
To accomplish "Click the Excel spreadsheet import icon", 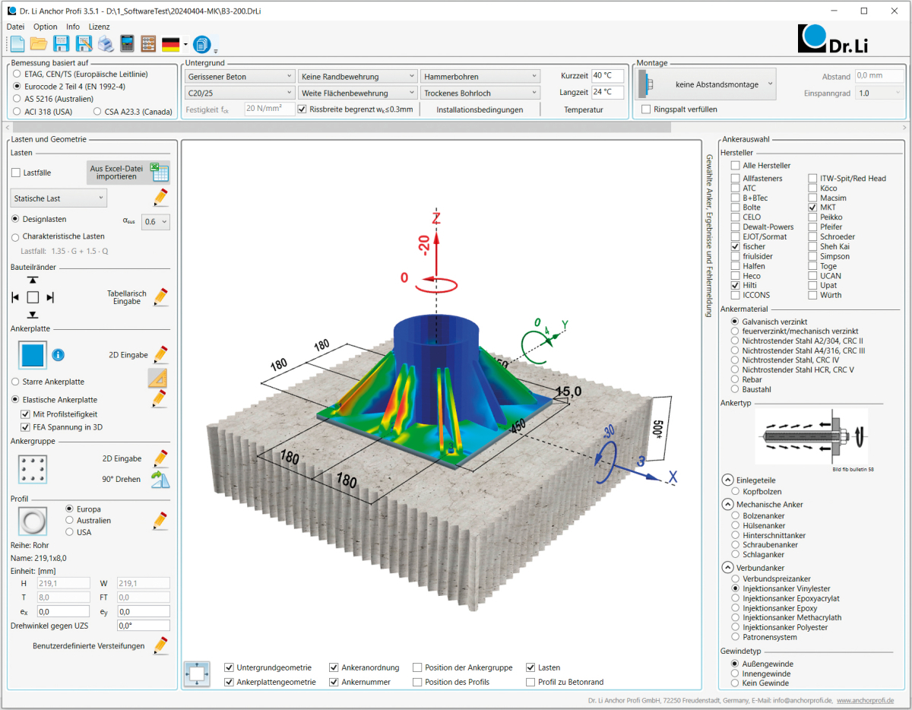I will (x=159, y=172).
